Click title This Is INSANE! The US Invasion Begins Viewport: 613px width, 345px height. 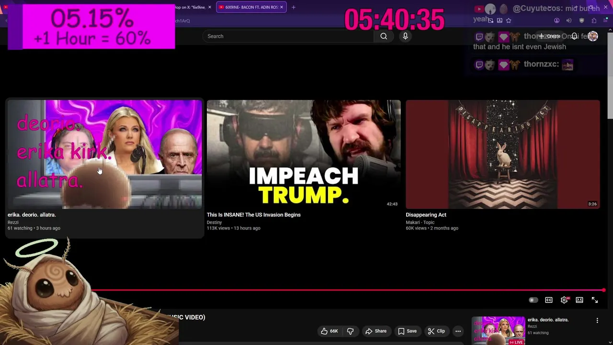point(254,215)
